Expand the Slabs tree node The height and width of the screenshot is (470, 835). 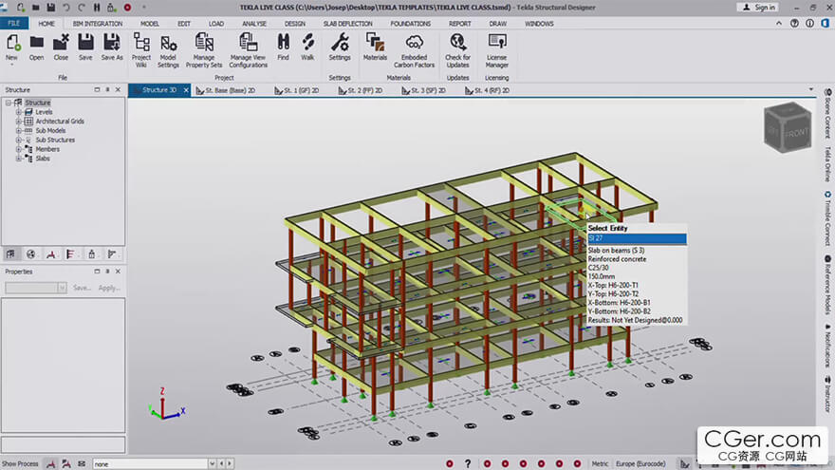coord(18,159)
